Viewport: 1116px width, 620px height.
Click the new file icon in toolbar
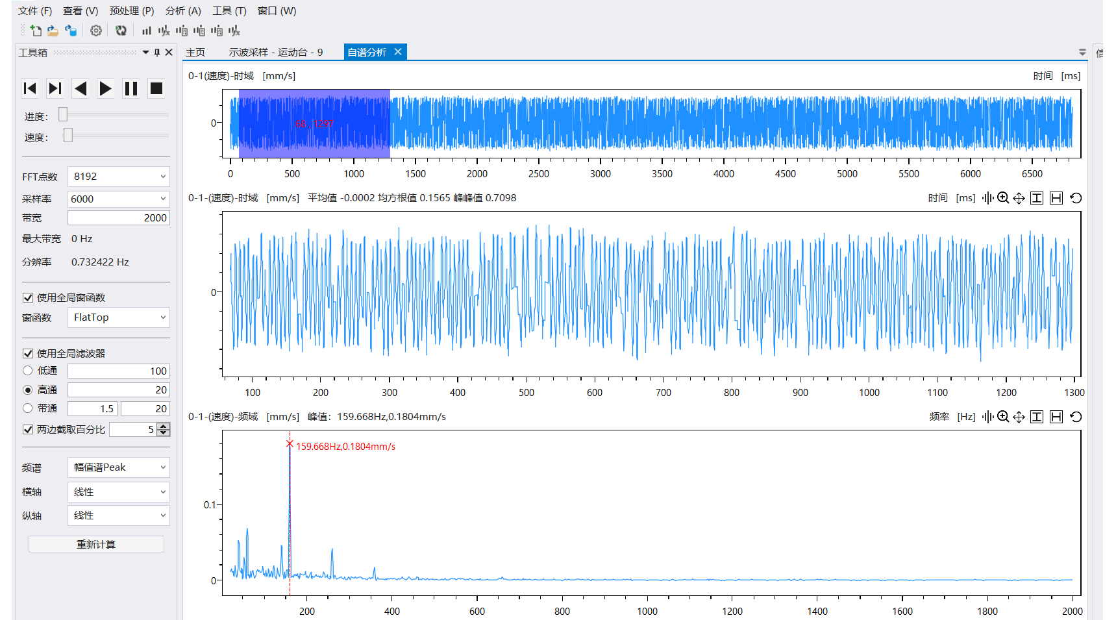click(x=36, y=31)
